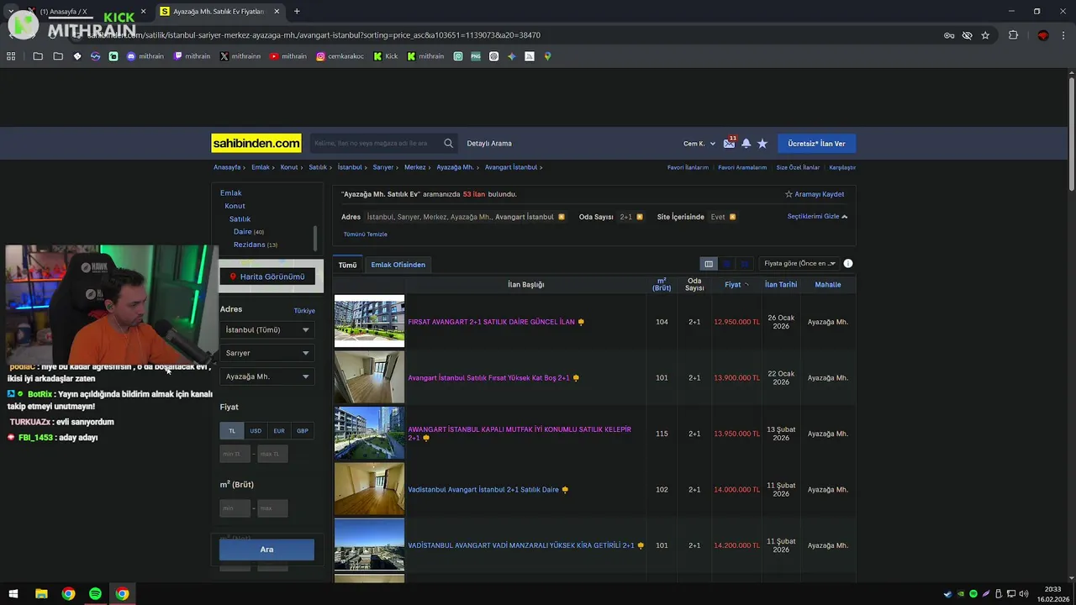Click the page vertical scrollbar
This screenshot has height=605, width=1076.
(x=1072, y=134)
